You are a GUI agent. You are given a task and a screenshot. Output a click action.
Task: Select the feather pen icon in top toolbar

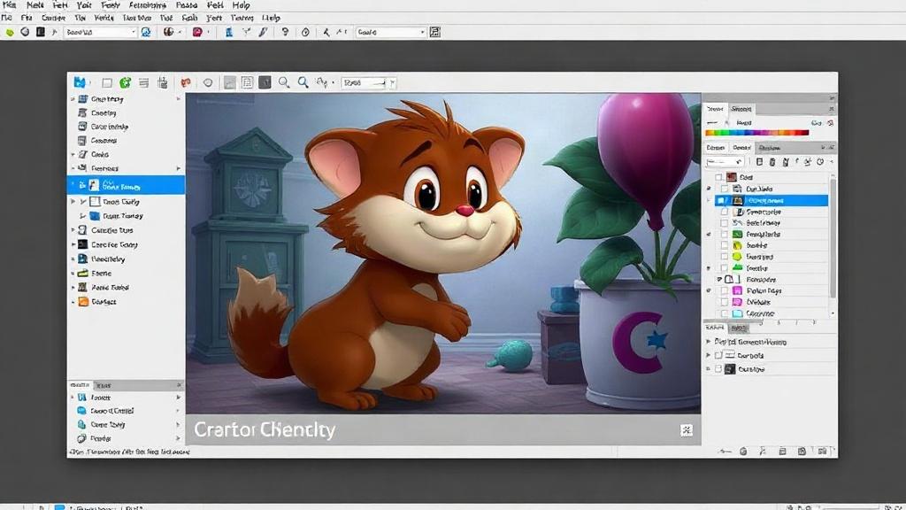click(264, 32)
